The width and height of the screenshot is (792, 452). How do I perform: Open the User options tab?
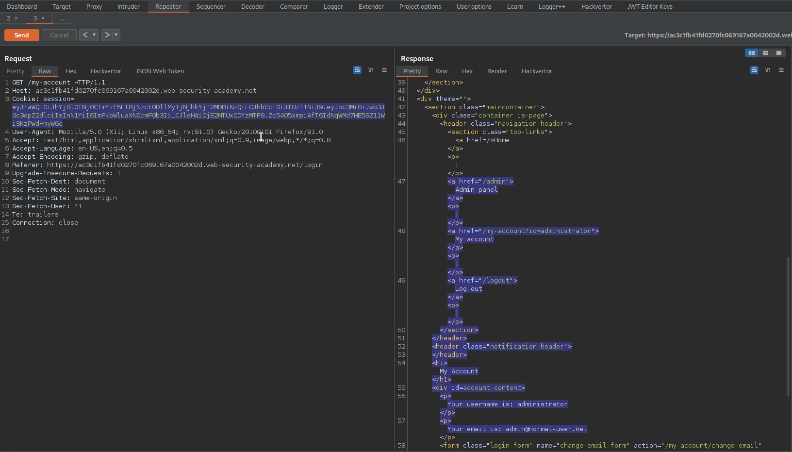pyautogui.click(x=474, y=6)
